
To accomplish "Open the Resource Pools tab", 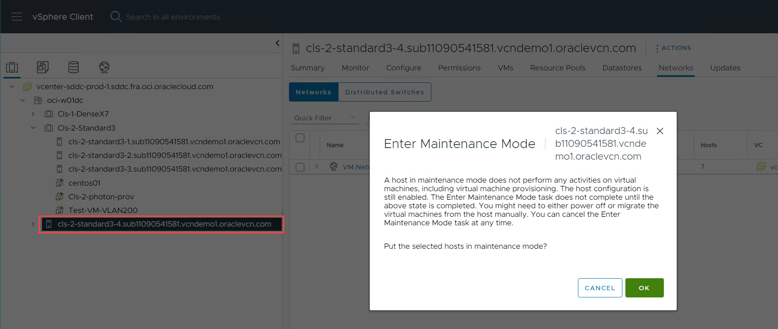I will 558,68.
